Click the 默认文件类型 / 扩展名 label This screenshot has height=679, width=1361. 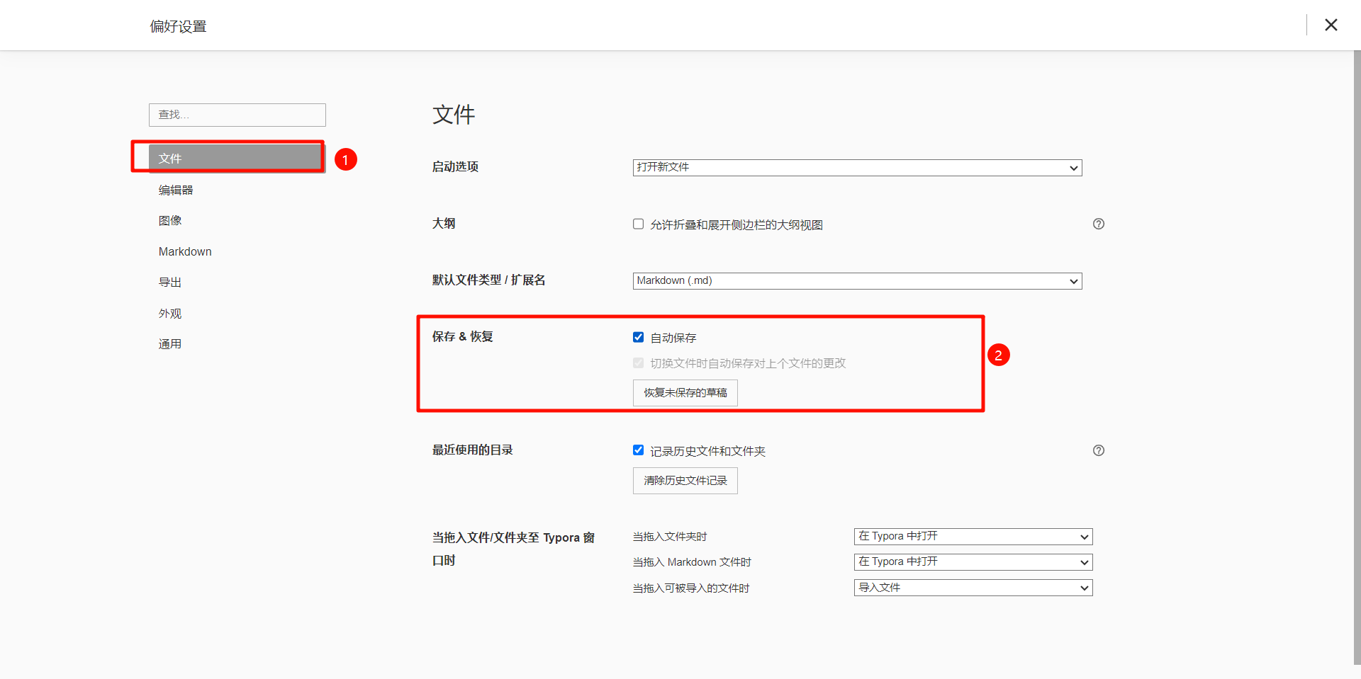(488, 280)
